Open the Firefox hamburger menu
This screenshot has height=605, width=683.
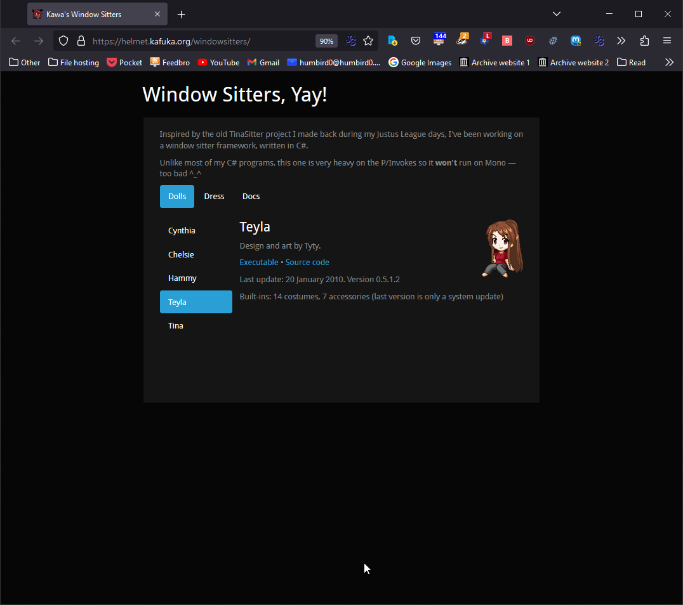pos(667,41)
